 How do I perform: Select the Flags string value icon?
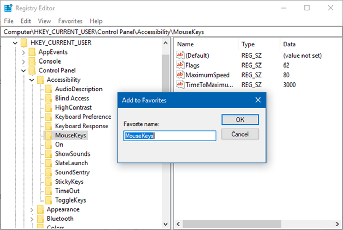point(180,65)
